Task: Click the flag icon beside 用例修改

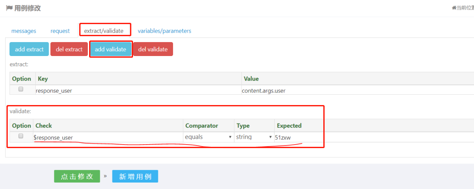Action: (9, 8)
